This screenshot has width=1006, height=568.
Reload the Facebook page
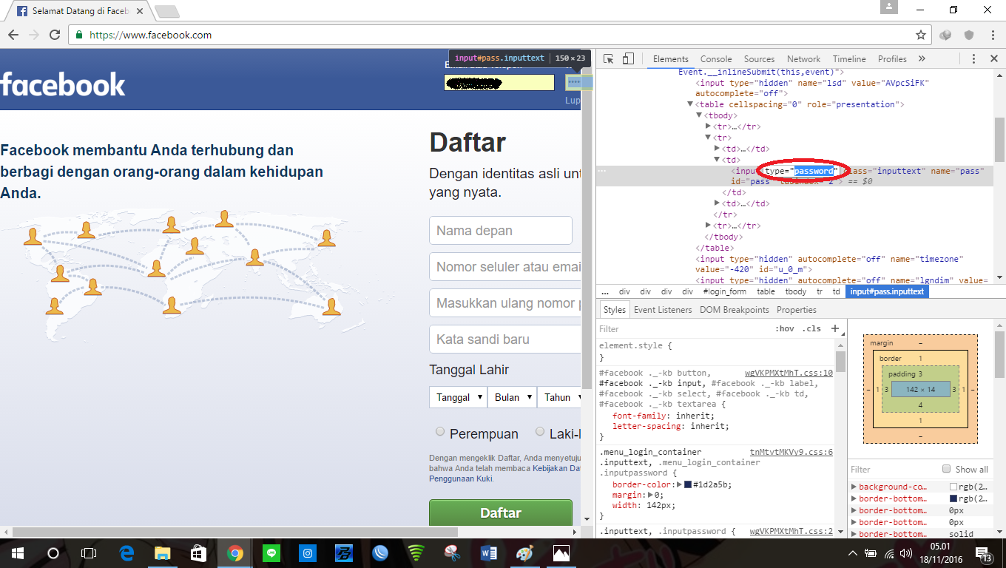click(x=55, y=35)
